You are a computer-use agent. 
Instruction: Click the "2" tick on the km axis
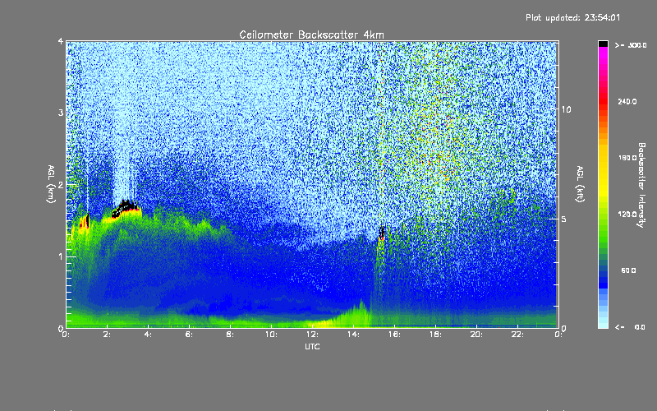pyautogui.click(x=61, y=185)
